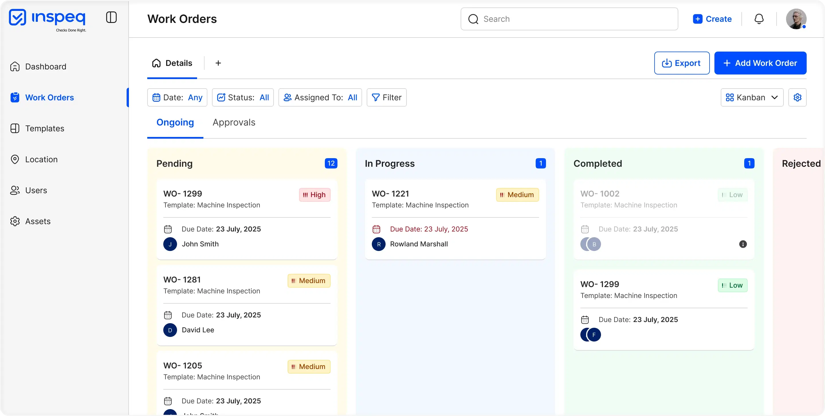Viewport: 825px width, 416px height.
Task: Open the WO- 1002 card title
Action: click(600, 194)
